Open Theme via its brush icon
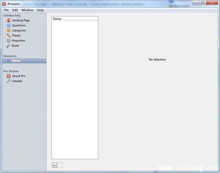The image size is (220, 173). click(9, 36)
